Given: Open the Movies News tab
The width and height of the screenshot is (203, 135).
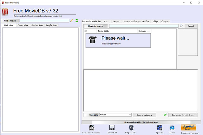Looking at the screenshot, I should tap(37, 25).
